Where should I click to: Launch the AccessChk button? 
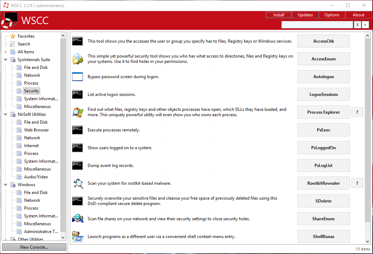(x=324, y=41)
